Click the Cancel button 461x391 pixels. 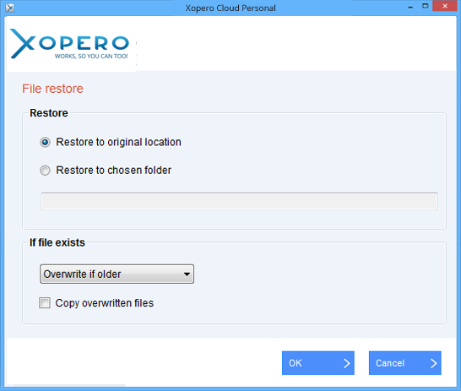coord(404,363)
